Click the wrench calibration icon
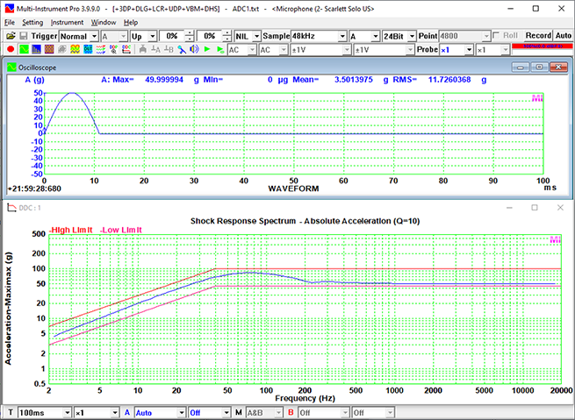This screenshot has width=575, height=420. [182, 50]
